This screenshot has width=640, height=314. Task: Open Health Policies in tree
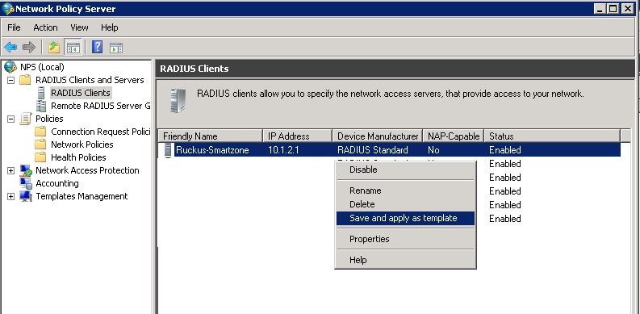(78, 157)
